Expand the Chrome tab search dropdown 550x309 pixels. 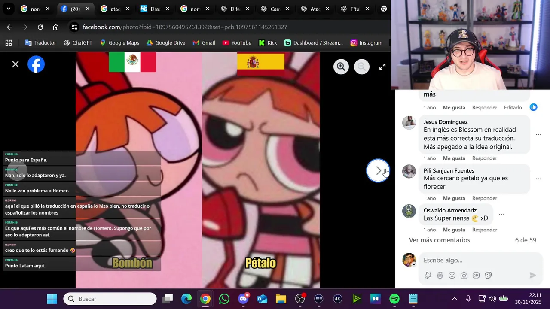pos(8,9)
